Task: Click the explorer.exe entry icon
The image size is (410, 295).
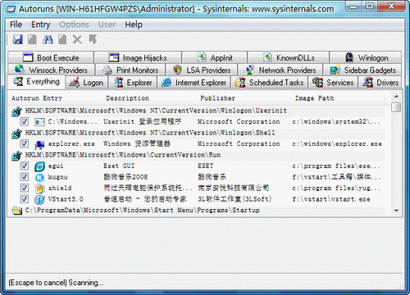Action: click(x=39, y=144)
